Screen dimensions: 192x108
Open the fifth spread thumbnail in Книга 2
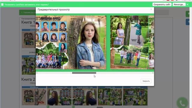(135, 96)
